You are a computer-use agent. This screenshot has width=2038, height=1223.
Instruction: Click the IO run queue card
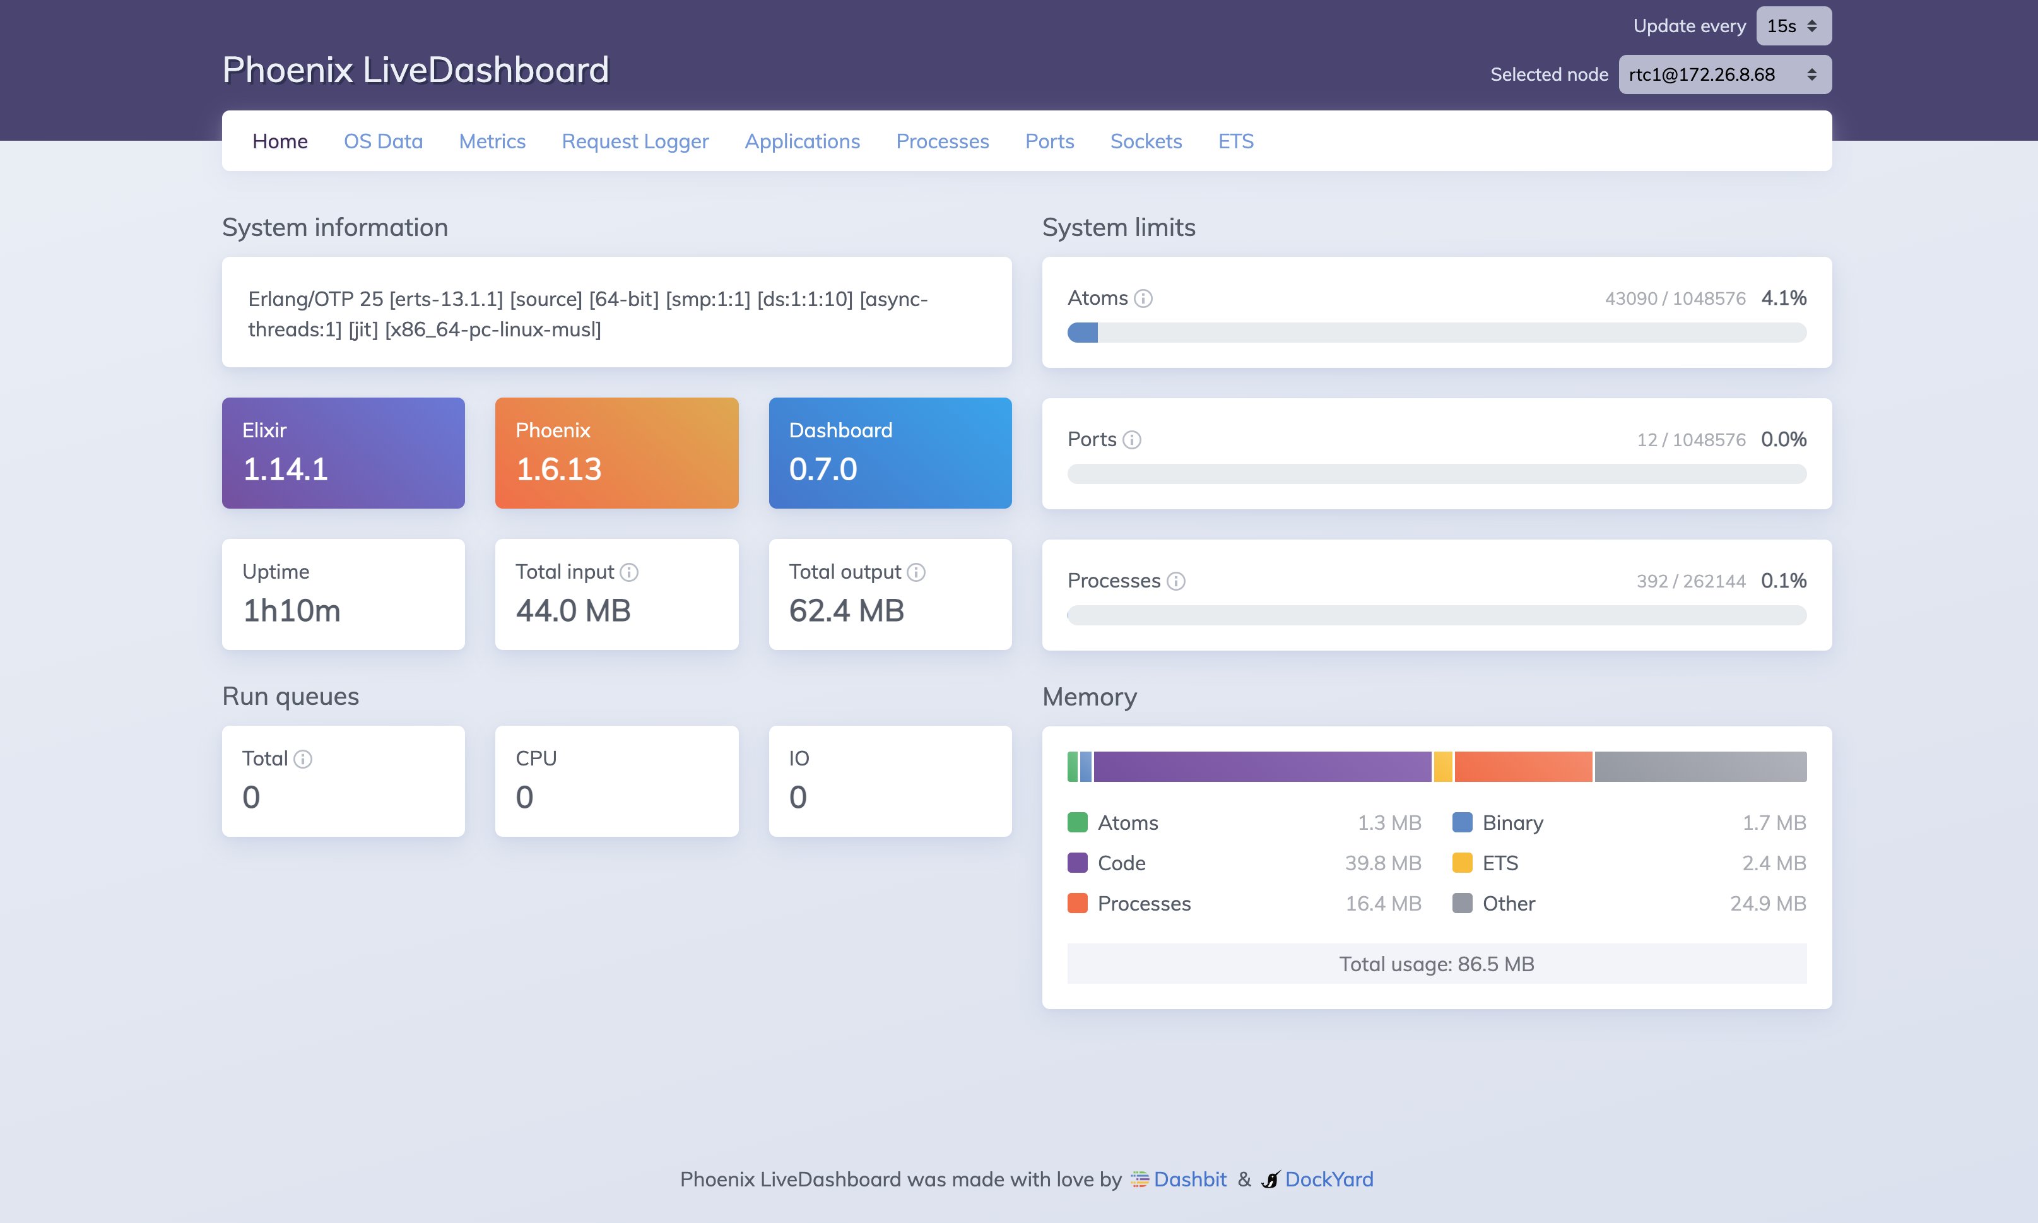click(890, 781)
